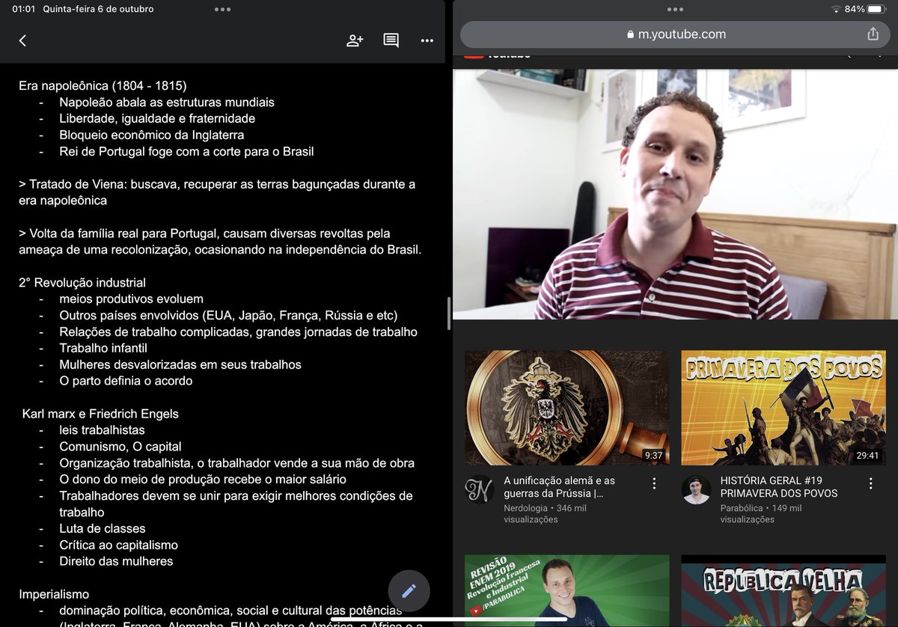The width and height of the screenshot is (898, 627).
Task: Click line Trabalhadores devem se unir
Action: [x=236, y=504]
